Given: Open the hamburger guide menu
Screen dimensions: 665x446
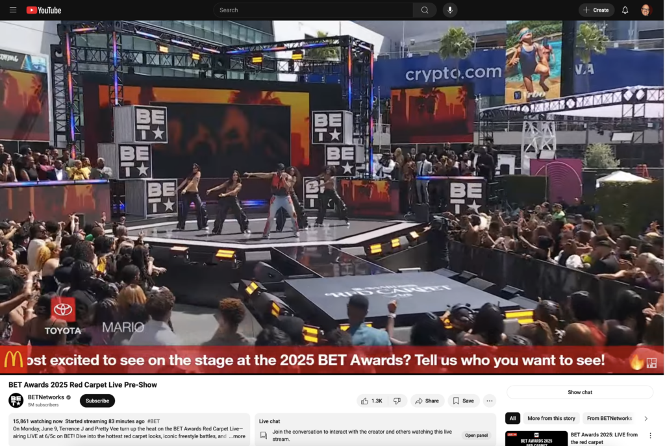Looking at the screenshot, I should 13,10.
